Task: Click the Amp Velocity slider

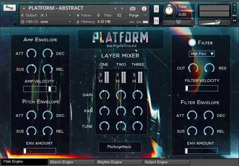Action: (40, 89)
